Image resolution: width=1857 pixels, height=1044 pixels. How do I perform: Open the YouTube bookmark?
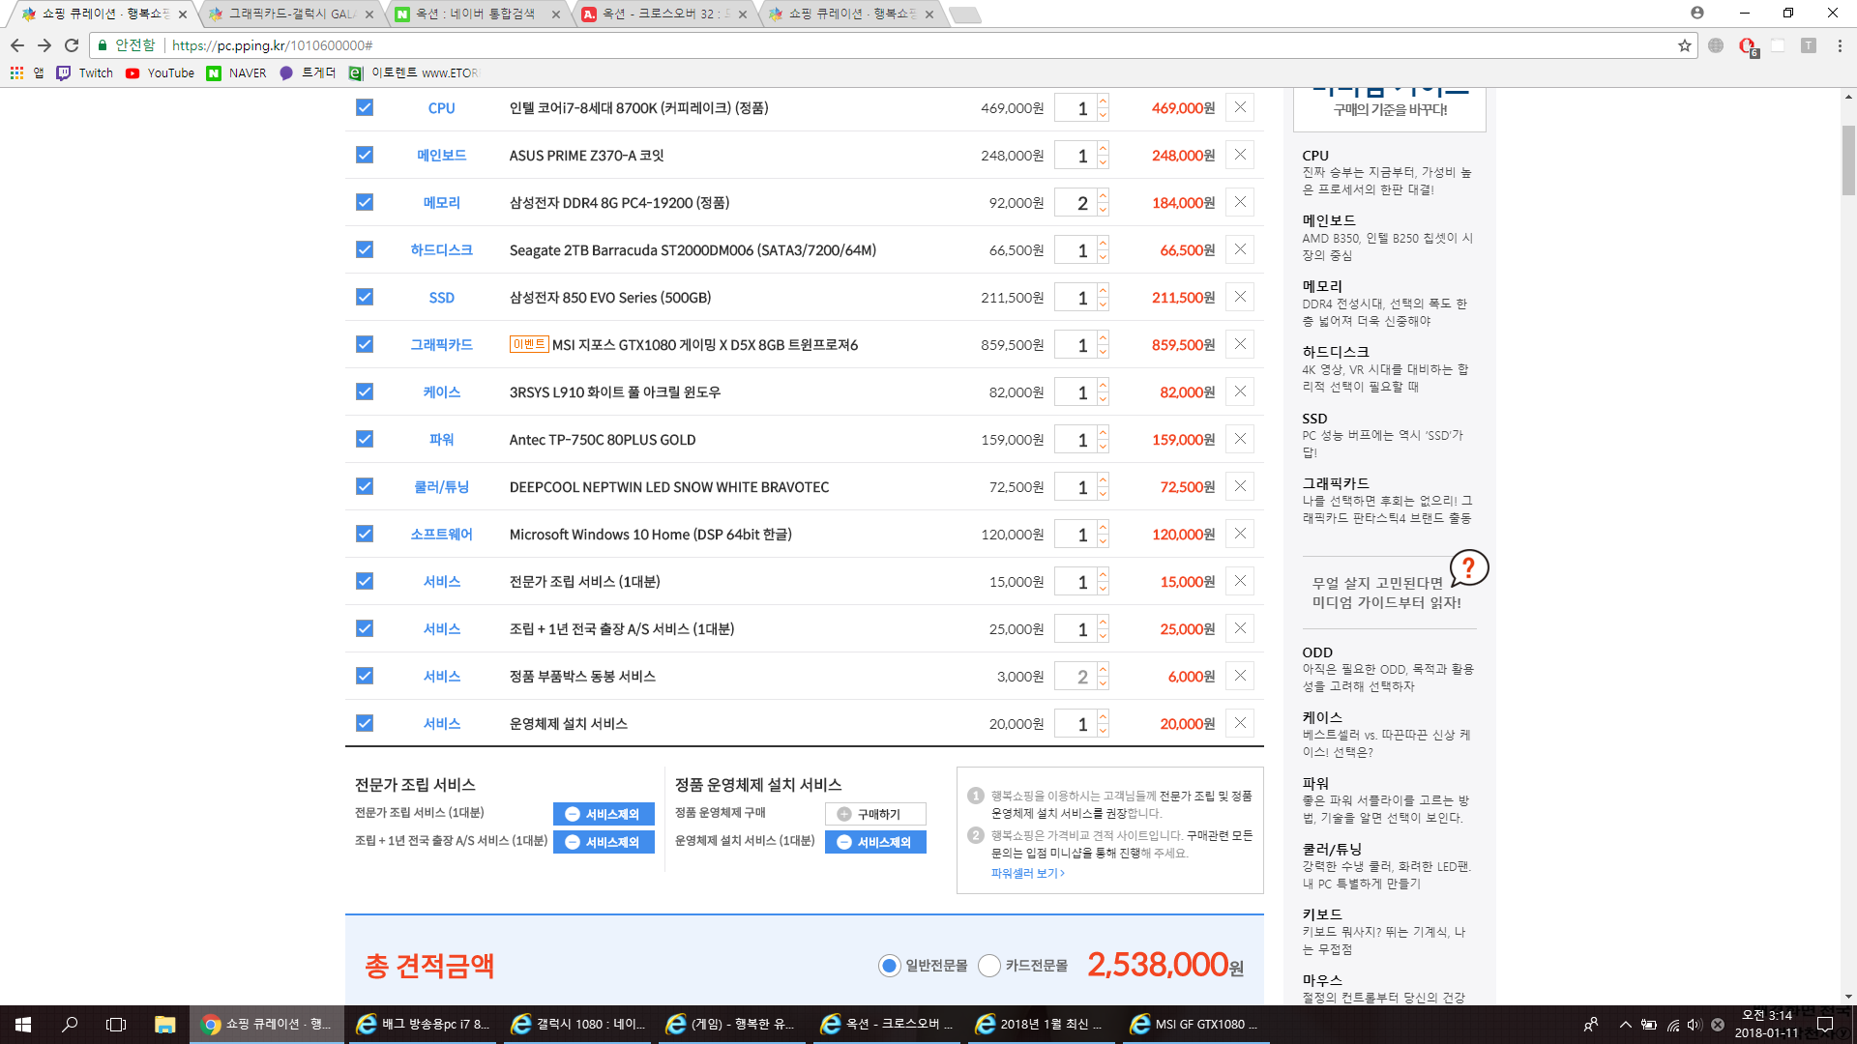pos(161,72)
